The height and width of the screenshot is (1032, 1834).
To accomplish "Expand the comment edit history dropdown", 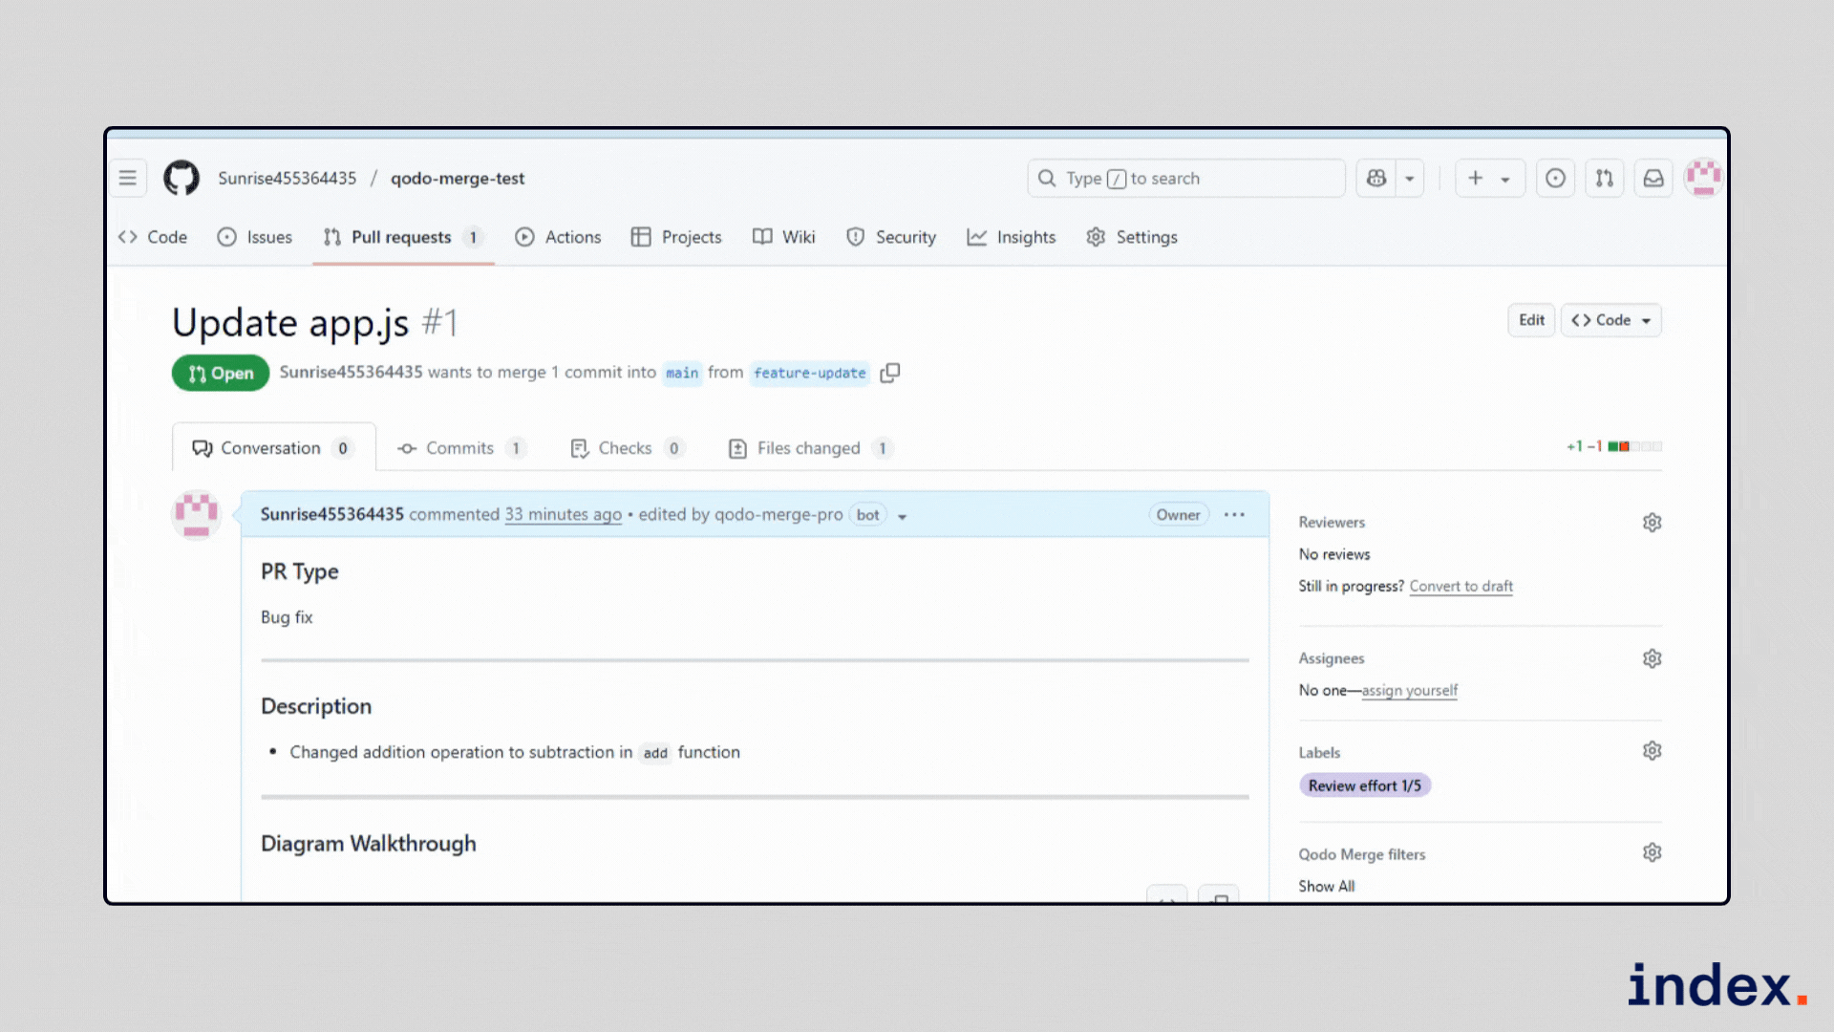I will pos(902,516).
